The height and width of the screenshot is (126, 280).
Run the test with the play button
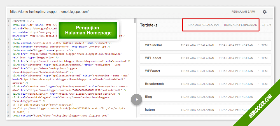[x=137, y=99]
